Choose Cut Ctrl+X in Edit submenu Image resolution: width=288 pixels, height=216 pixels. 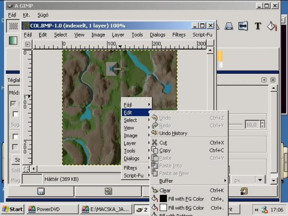[189, 142]
